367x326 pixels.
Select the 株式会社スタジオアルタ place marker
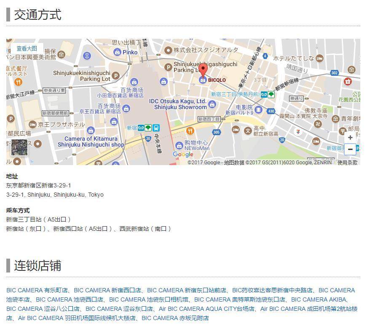[x=168, y=50]
